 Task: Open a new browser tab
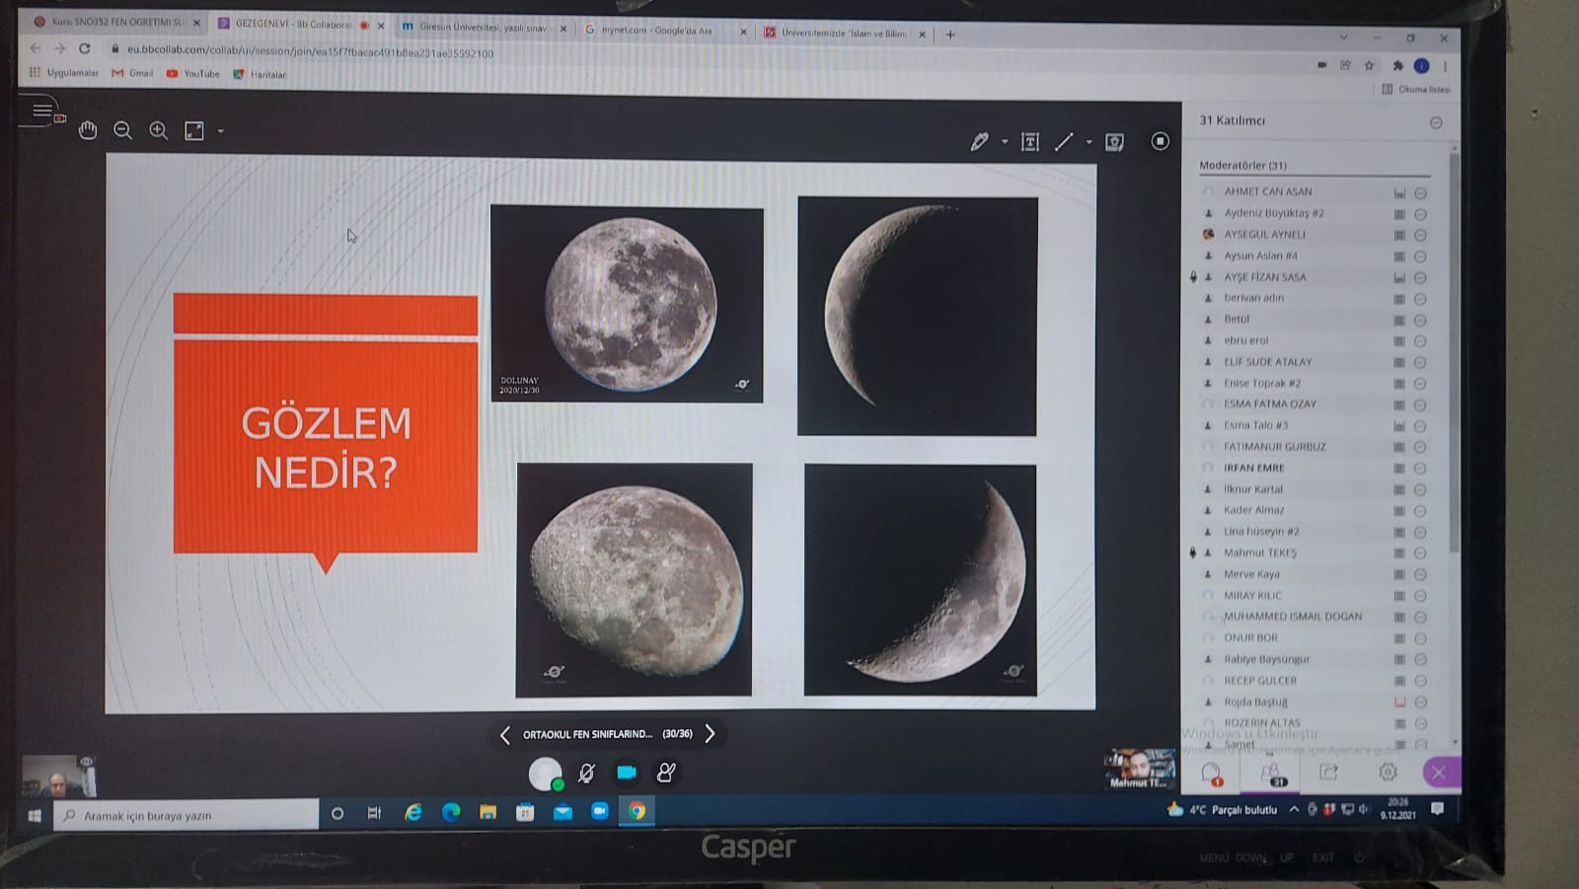[950, 35]
